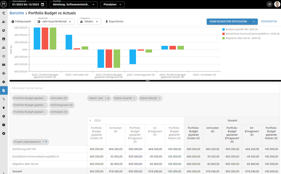Toggle Migration alter Server legend swatch
The height and width of the screenshot is (174, 281).
pyautogui.click(x=224, y=38)
